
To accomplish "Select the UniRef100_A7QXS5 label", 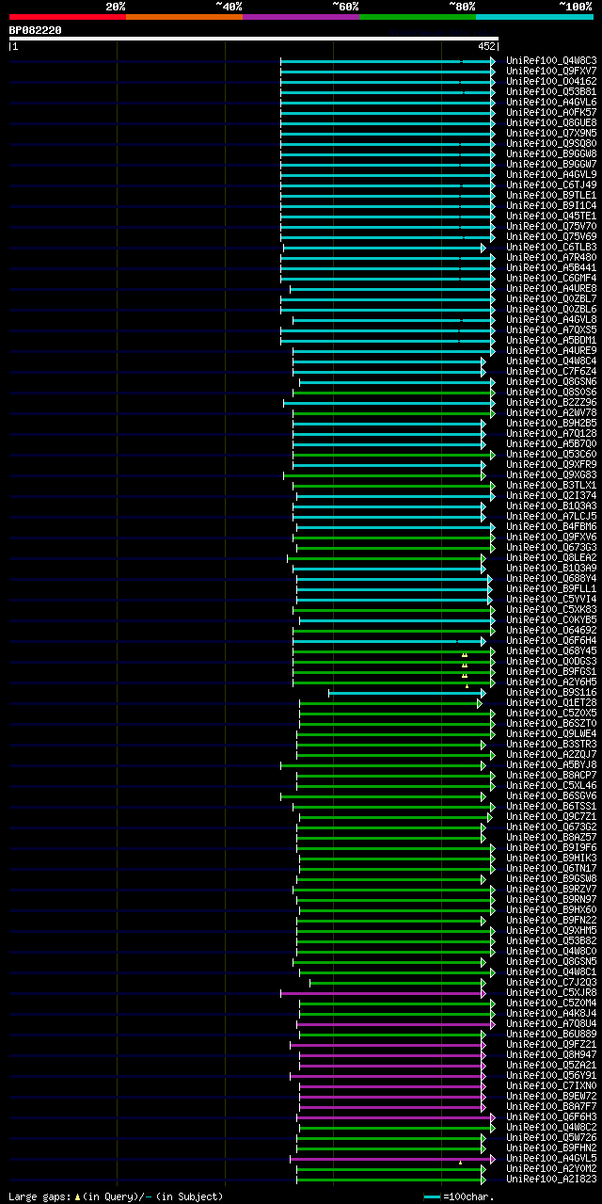I will [x=551, y=330].
